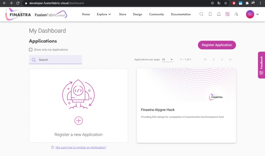The height and width of the screenshot is (156, 265).
Task: Reload the page with the refresh icon
Action: click(x=18, y=3)
